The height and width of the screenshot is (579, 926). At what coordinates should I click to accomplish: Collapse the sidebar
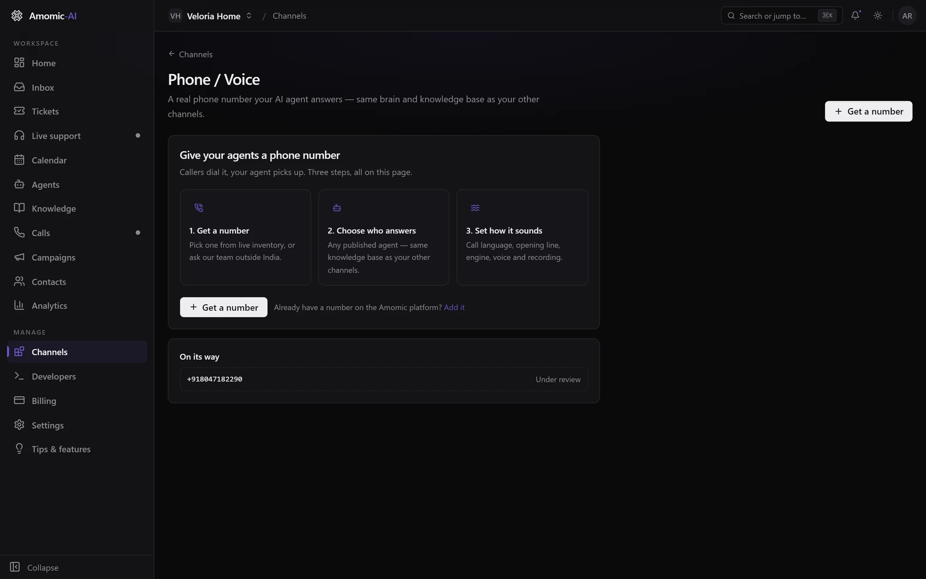[34, 567]
